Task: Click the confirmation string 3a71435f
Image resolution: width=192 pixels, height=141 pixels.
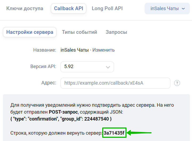Action: tap(114, 133)
